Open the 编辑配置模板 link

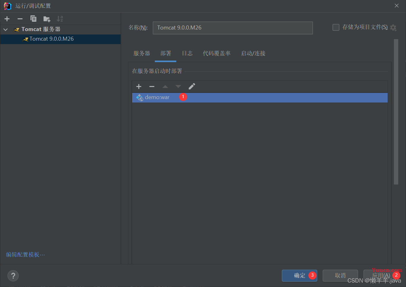coord(25,255)
